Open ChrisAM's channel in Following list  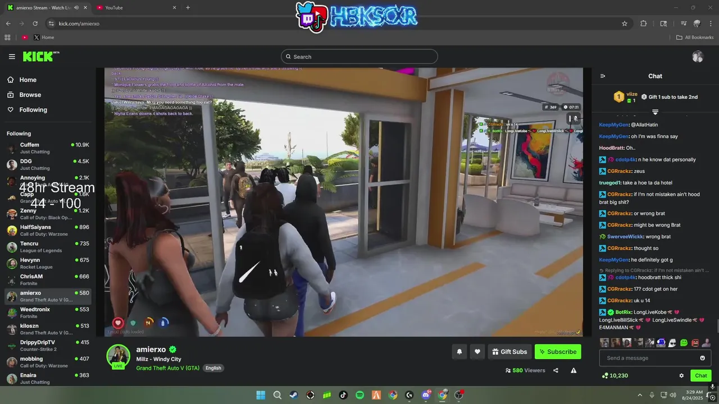[48, 279]
